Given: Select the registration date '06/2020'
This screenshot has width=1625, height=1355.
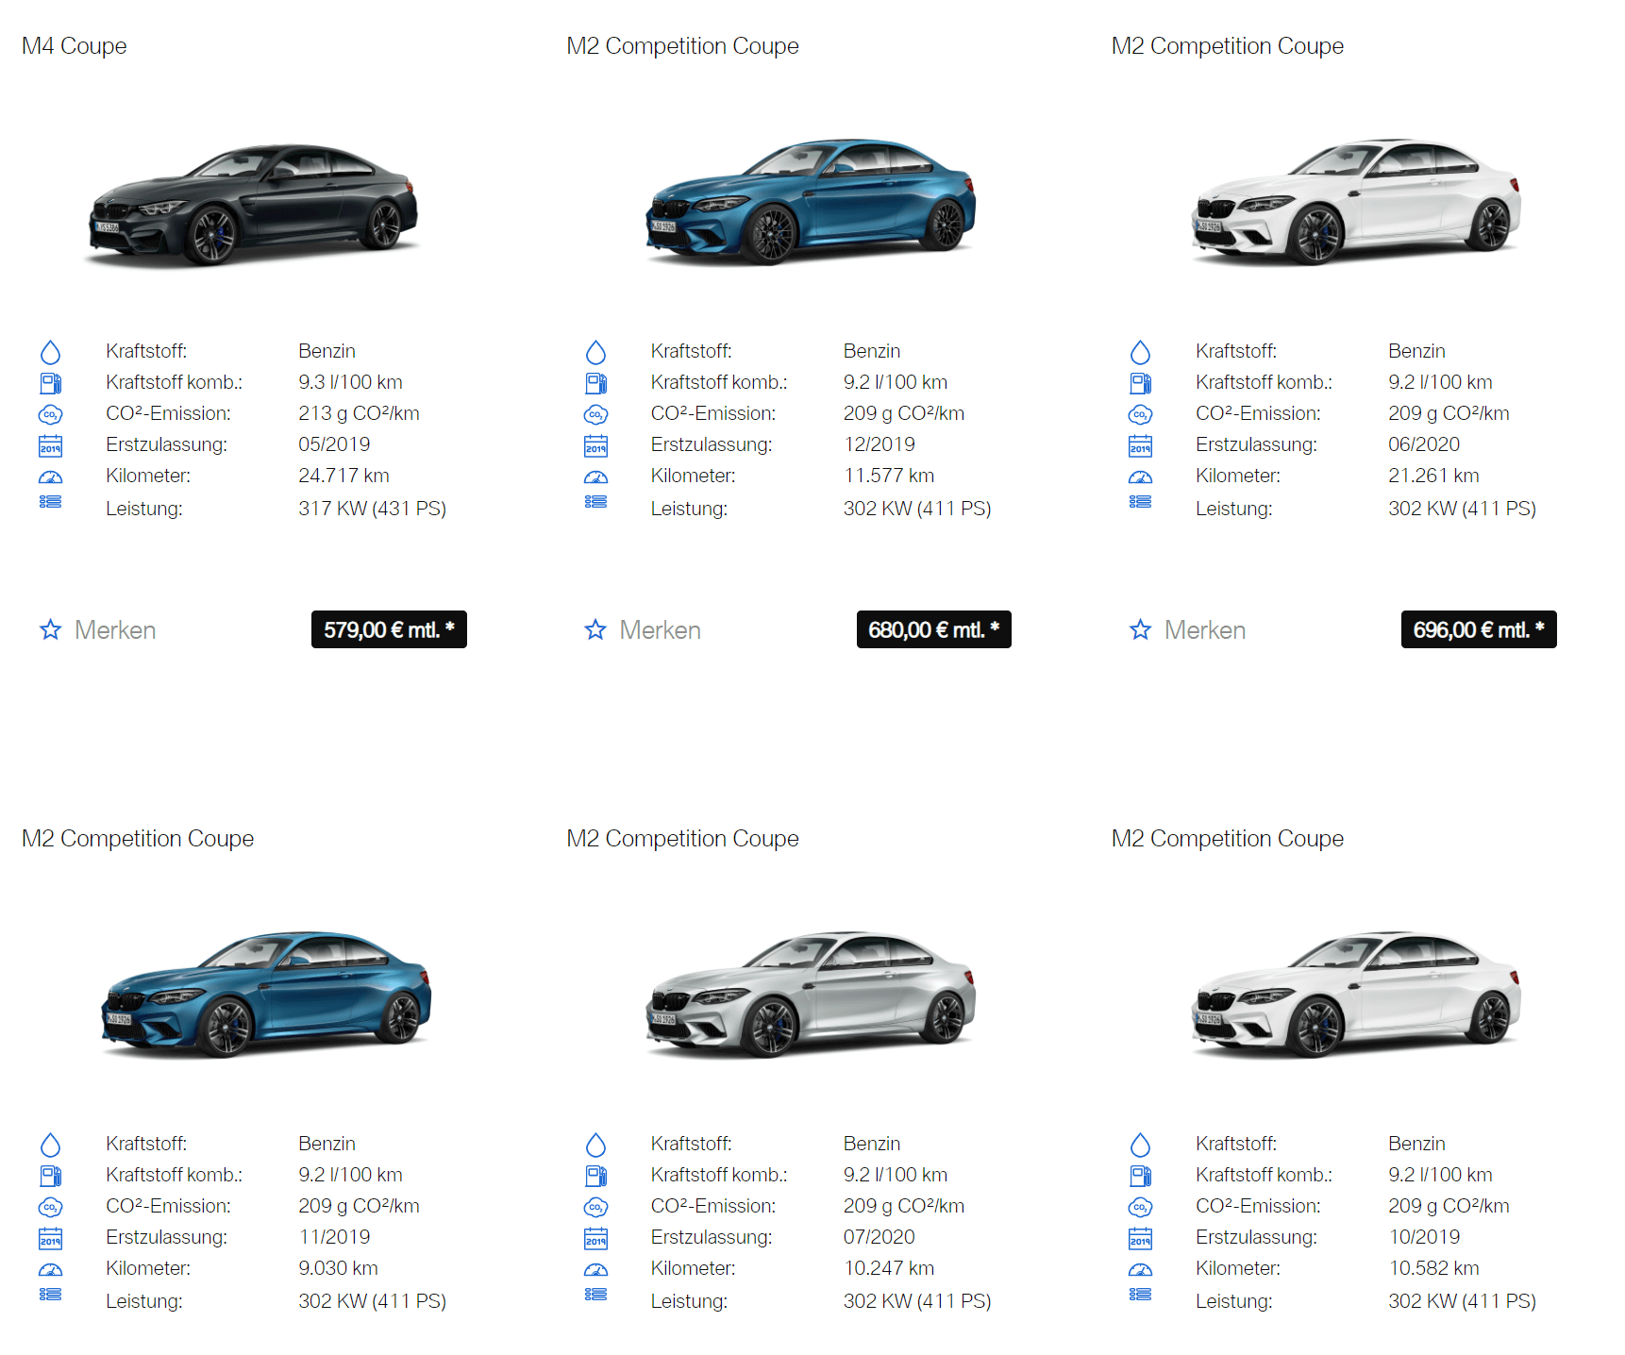Looking at the screenshot, I should [1424, 444].
